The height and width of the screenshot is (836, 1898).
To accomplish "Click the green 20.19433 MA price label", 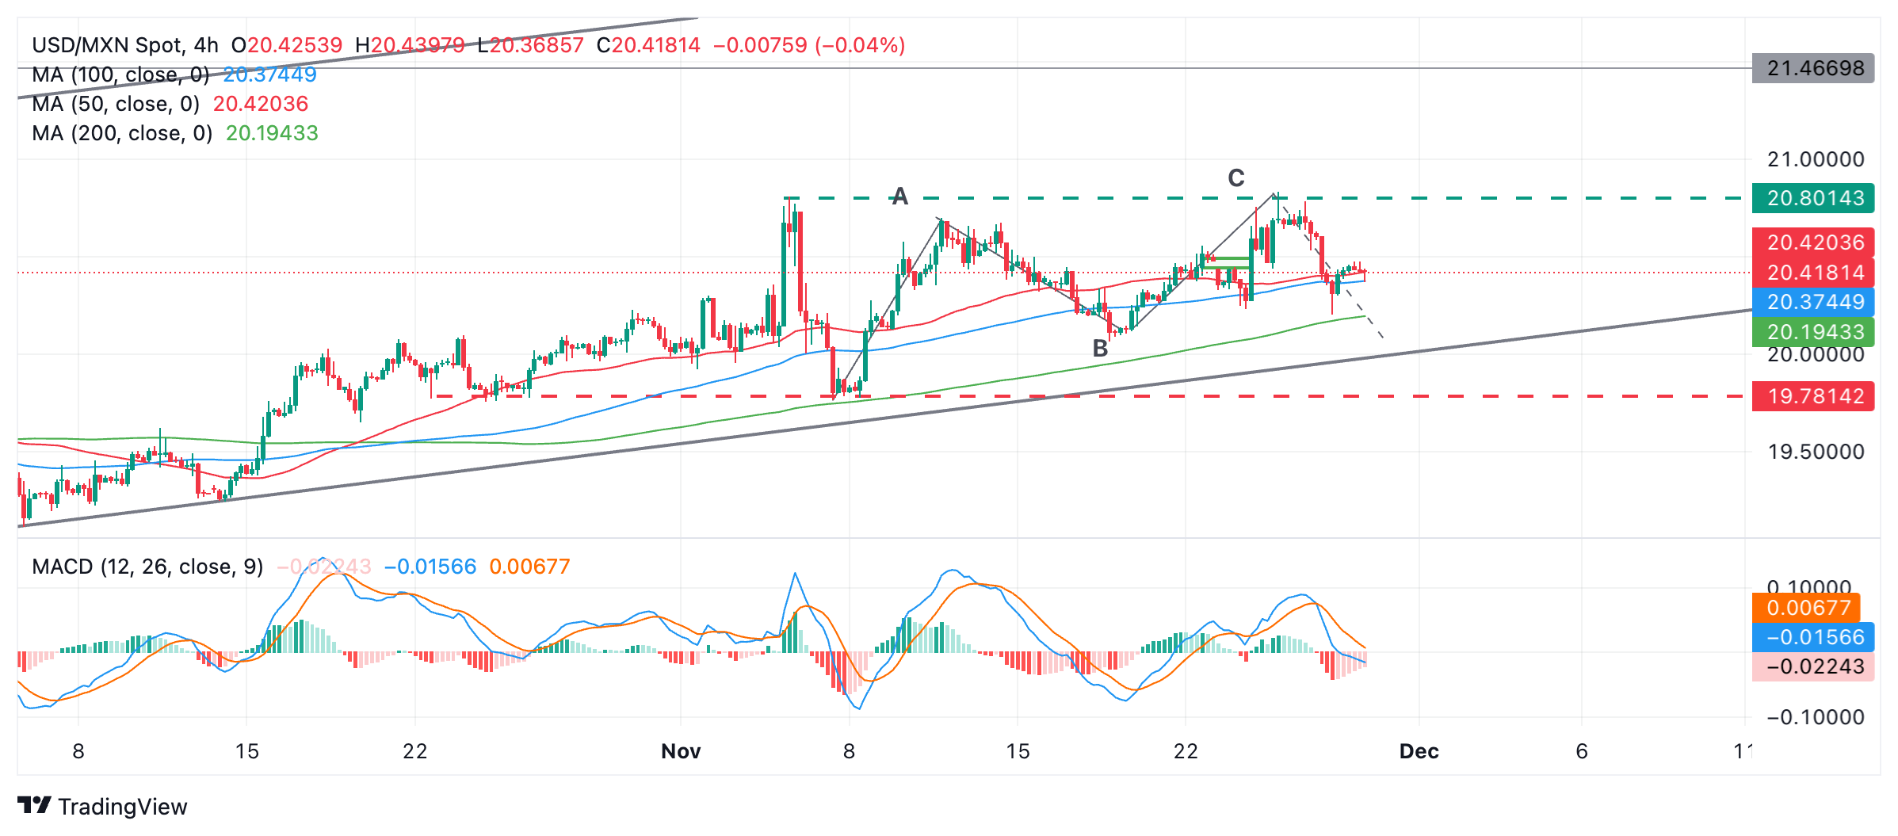I will pos(1813,331).
